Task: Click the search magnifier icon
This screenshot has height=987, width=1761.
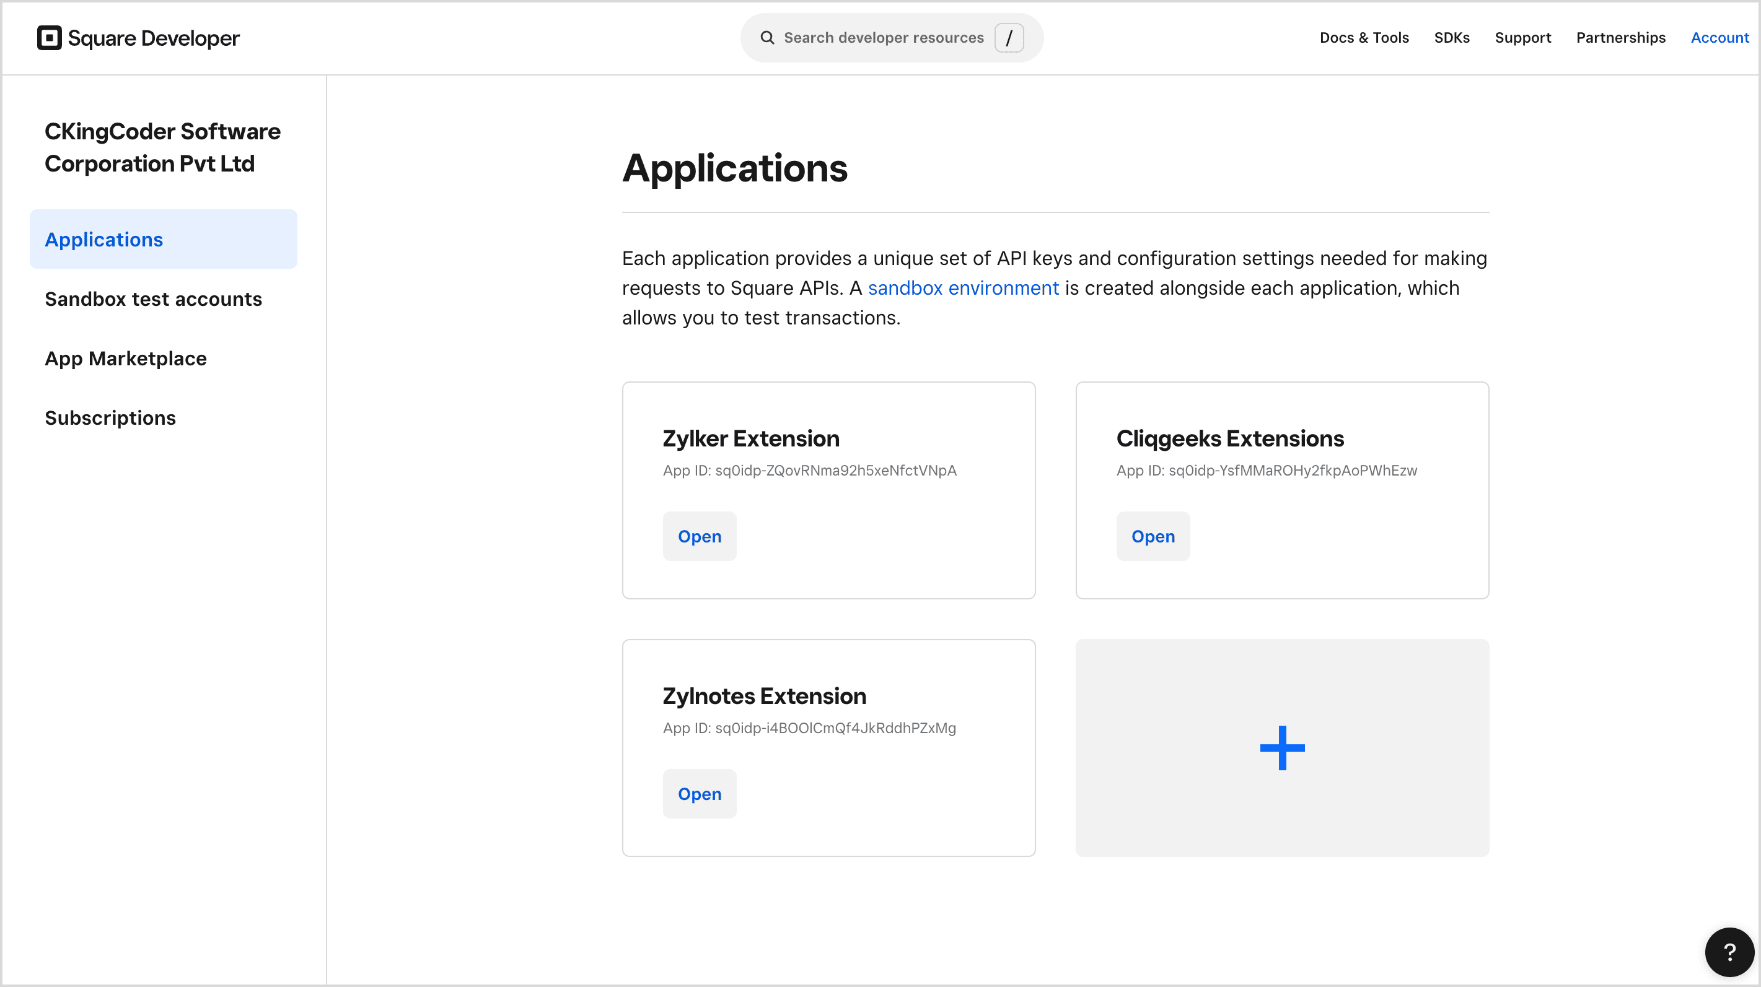Action: (767, 38)
